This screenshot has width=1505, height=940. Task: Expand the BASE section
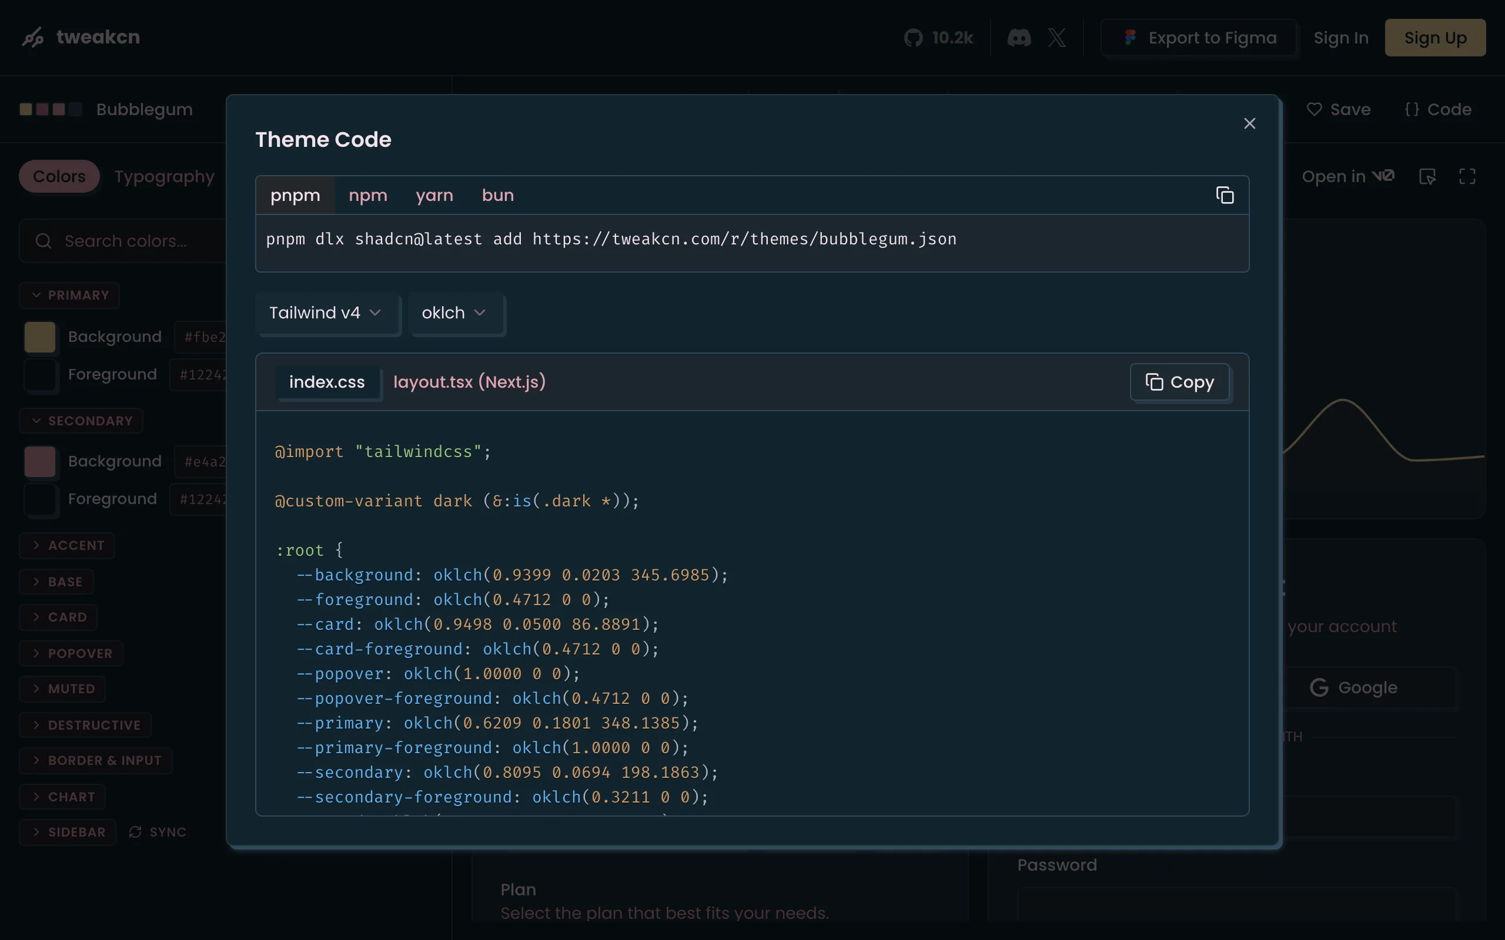click(56, 582)
